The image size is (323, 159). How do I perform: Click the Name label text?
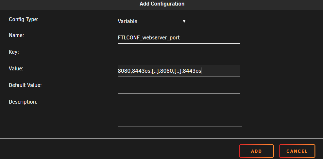click(16, 35)
